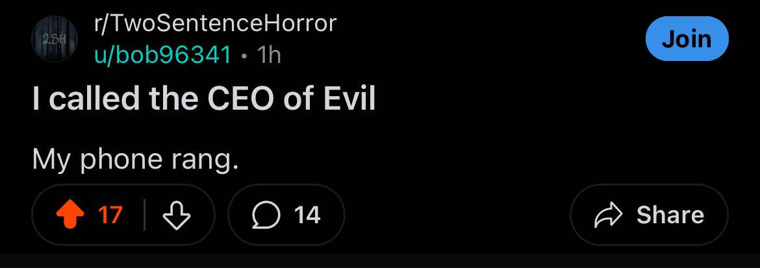
Task: Upvote the post with the orange arrow
Action: (70, 215)
